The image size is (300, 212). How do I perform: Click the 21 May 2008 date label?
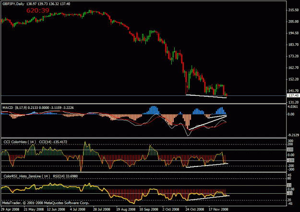click(34, 209)
